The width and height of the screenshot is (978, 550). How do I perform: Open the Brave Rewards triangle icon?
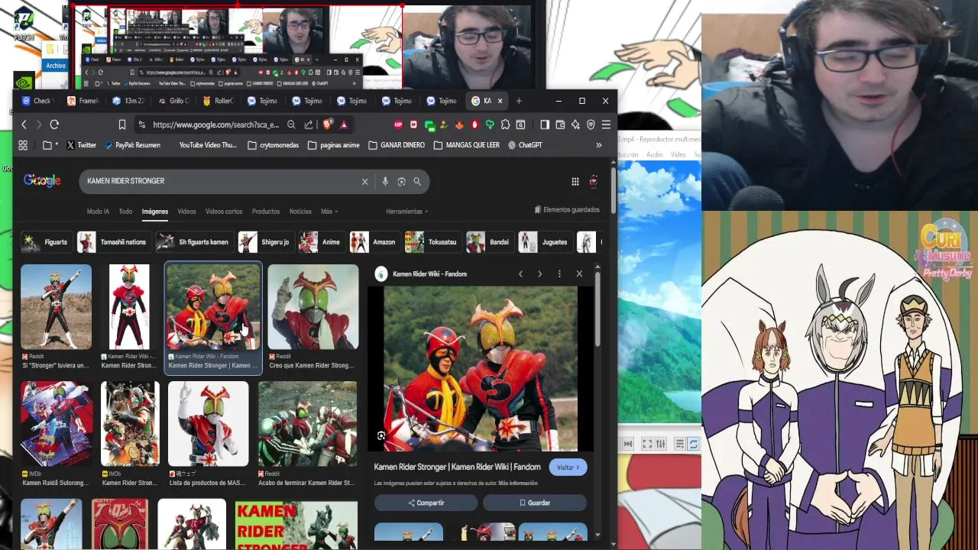click(x=344, y=125)
